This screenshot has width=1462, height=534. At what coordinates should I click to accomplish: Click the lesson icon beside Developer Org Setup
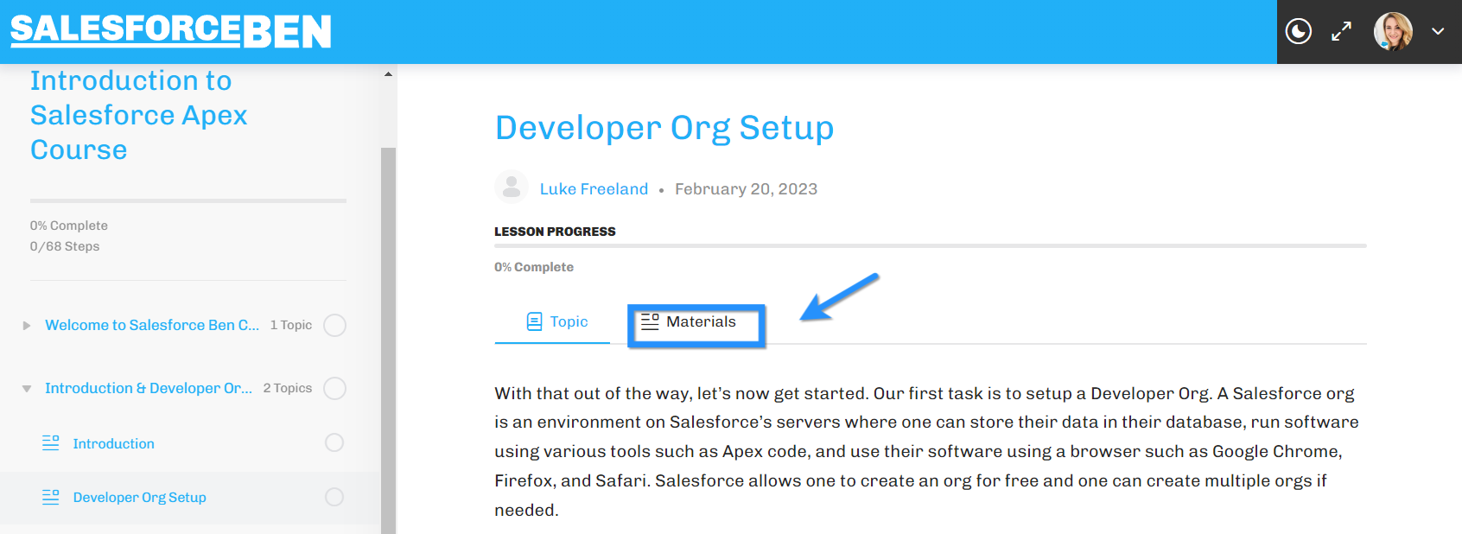click(51, 497)
